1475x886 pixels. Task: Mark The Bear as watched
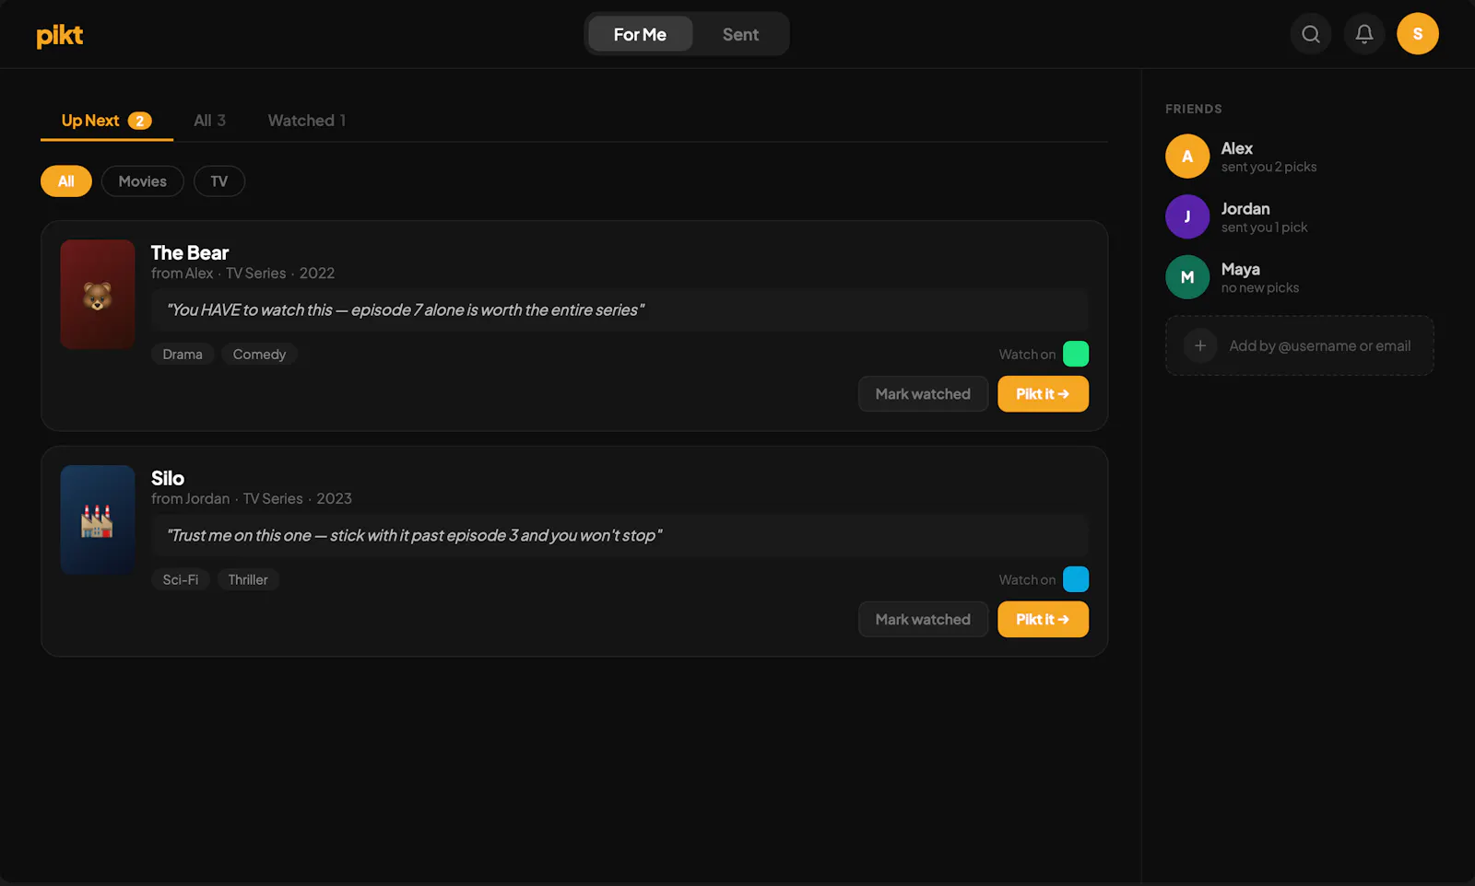(923, 394)
